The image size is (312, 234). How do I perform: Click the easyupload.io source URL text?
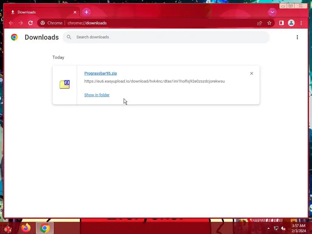pos(154,81)
